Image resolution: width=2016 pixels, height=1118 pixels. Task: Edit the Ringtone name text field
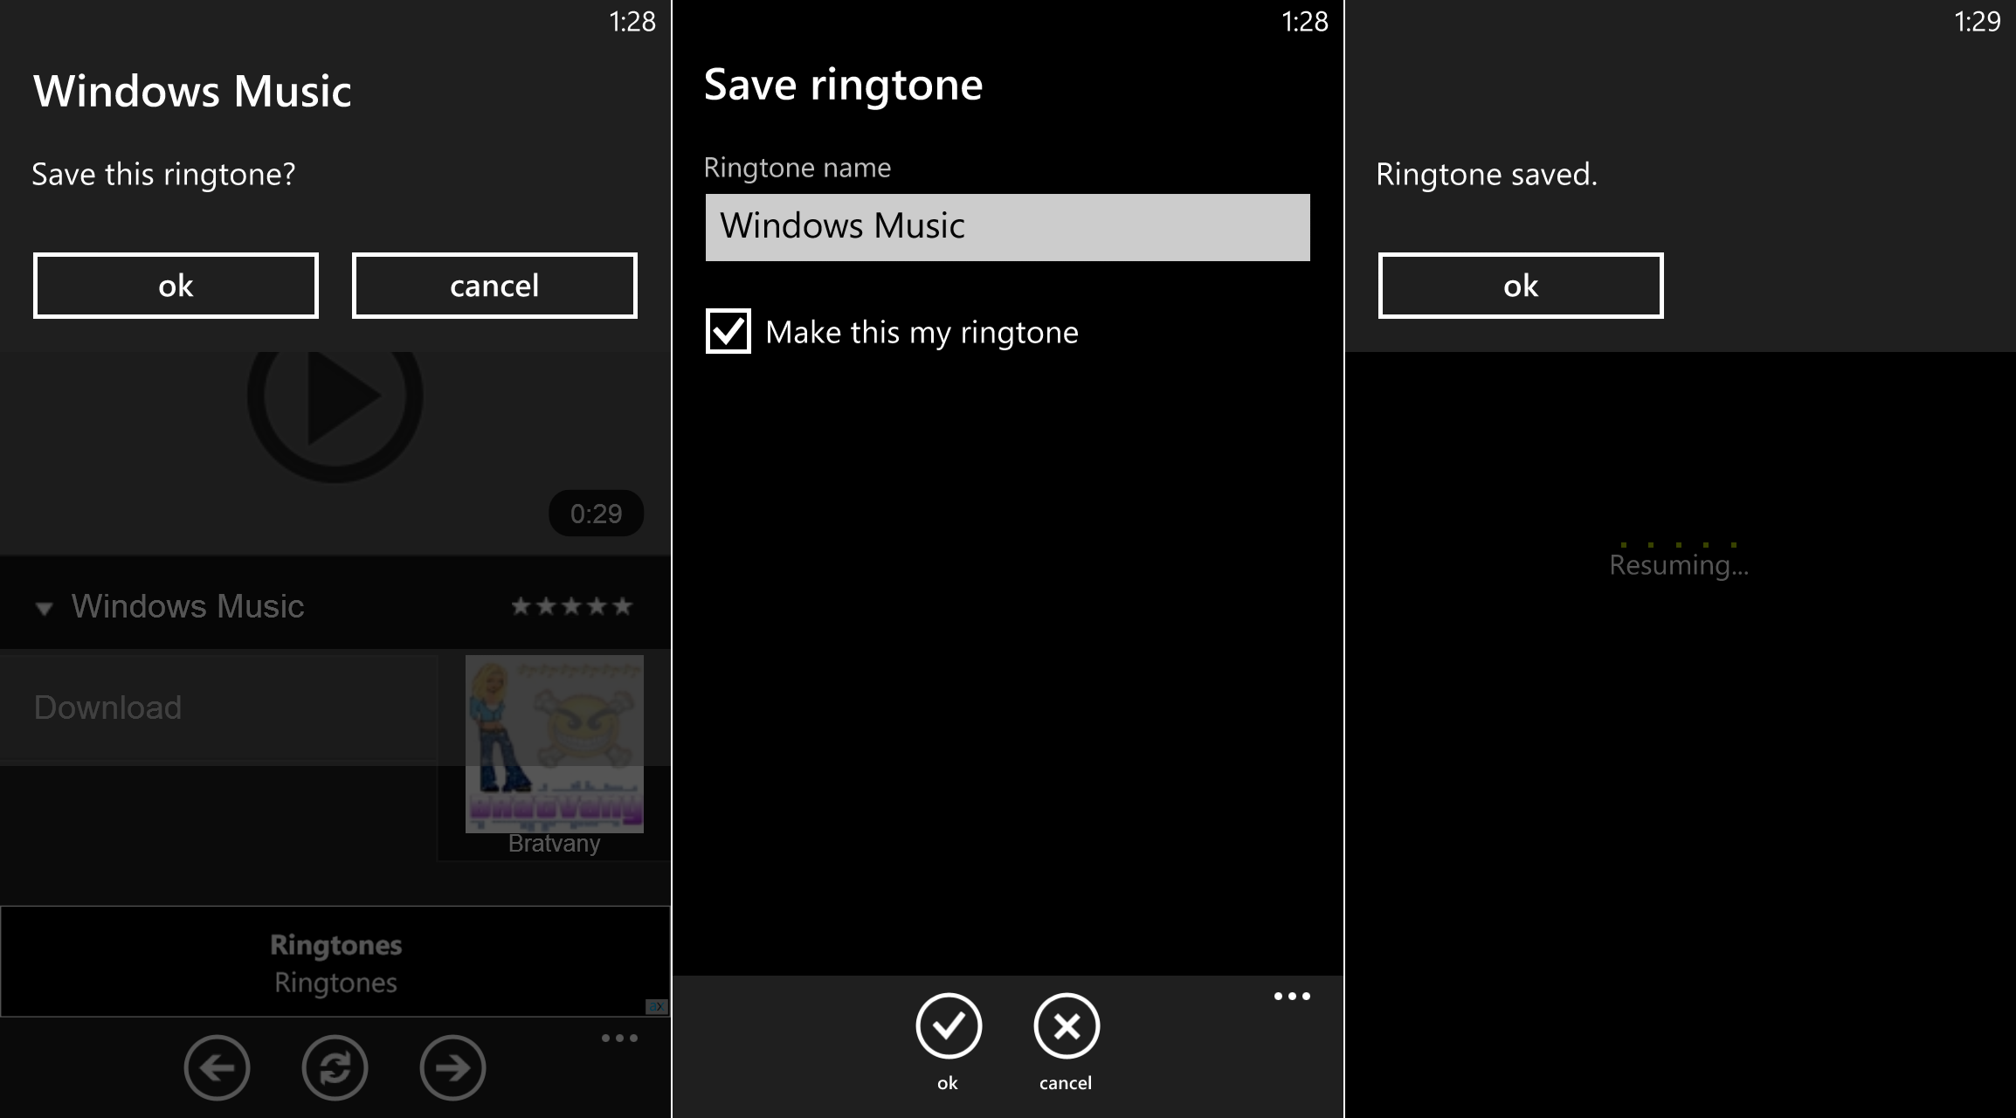[x=1008, y=227]
